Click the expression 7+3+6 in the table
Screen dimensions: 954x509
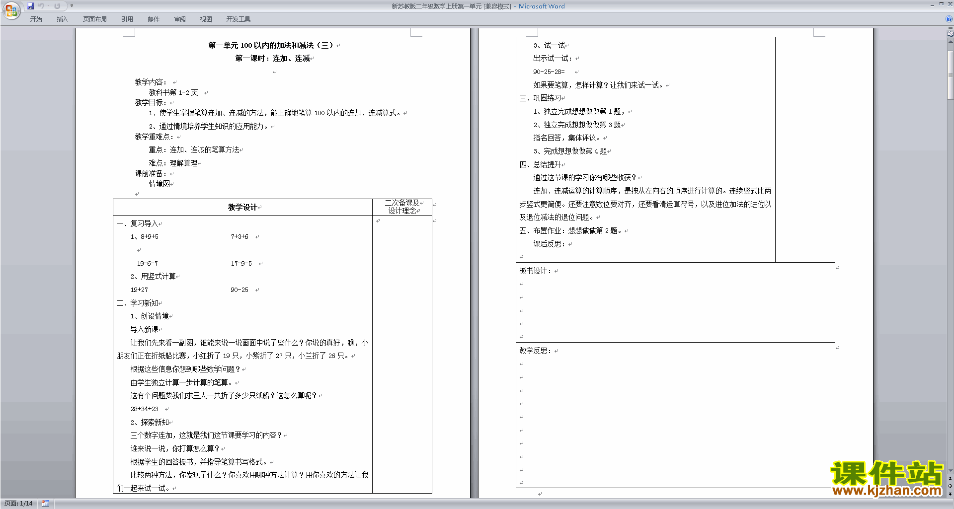click(239, 237)
